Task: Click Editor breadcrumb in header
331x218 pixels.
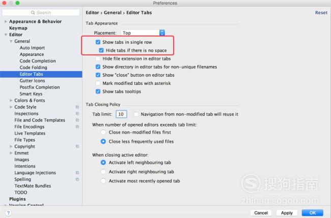Action: [92, 13]
